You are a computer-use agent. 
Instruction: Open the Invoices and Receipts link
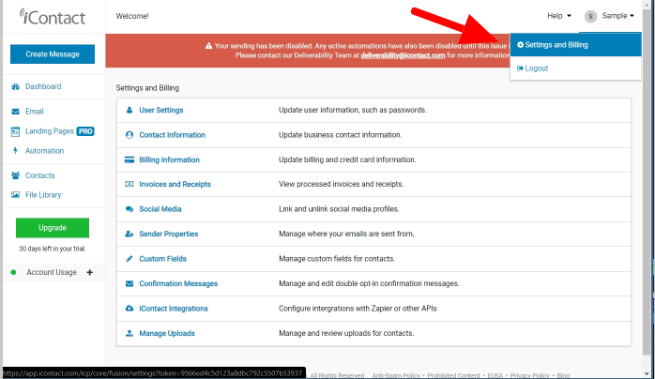point(175,184)
